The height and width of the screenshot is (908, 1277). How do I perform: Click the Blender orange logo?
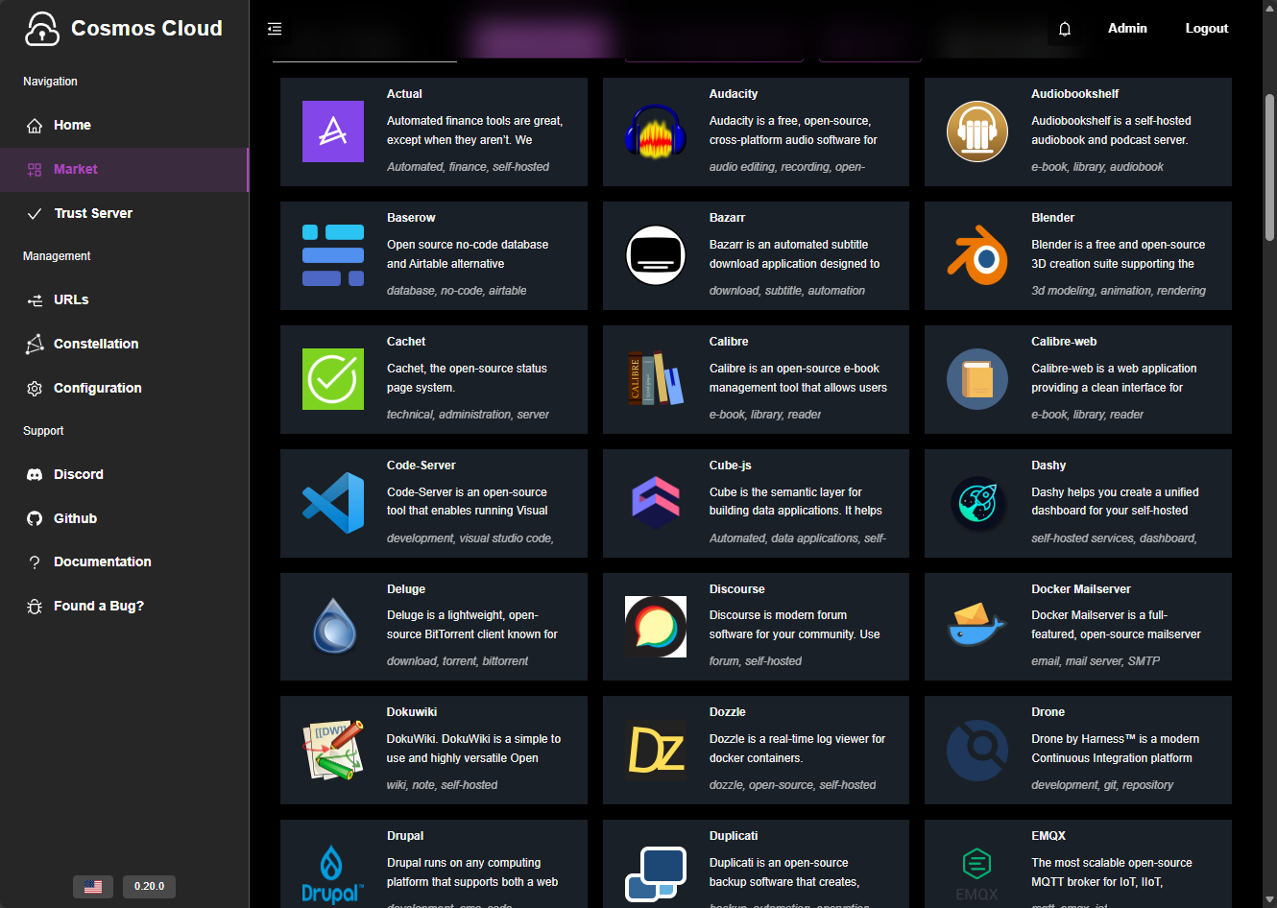(977, 255)
